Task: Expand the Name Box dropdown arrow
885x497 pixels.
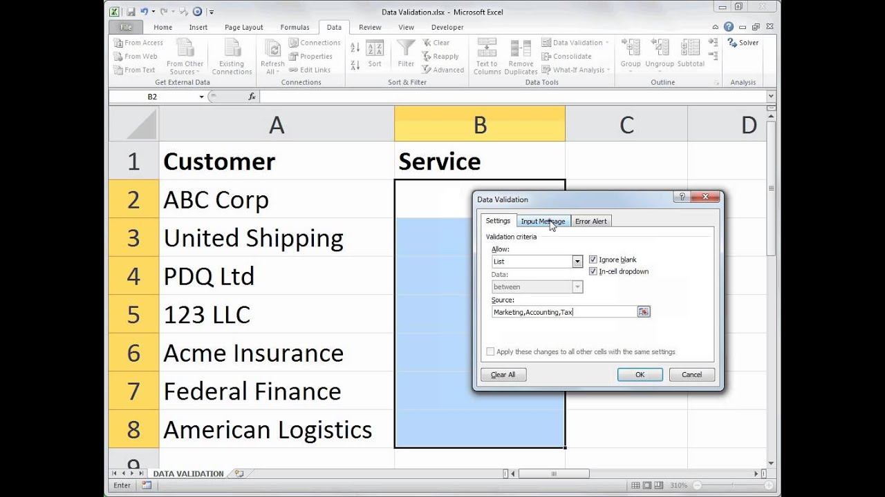Action: [202, 97]
